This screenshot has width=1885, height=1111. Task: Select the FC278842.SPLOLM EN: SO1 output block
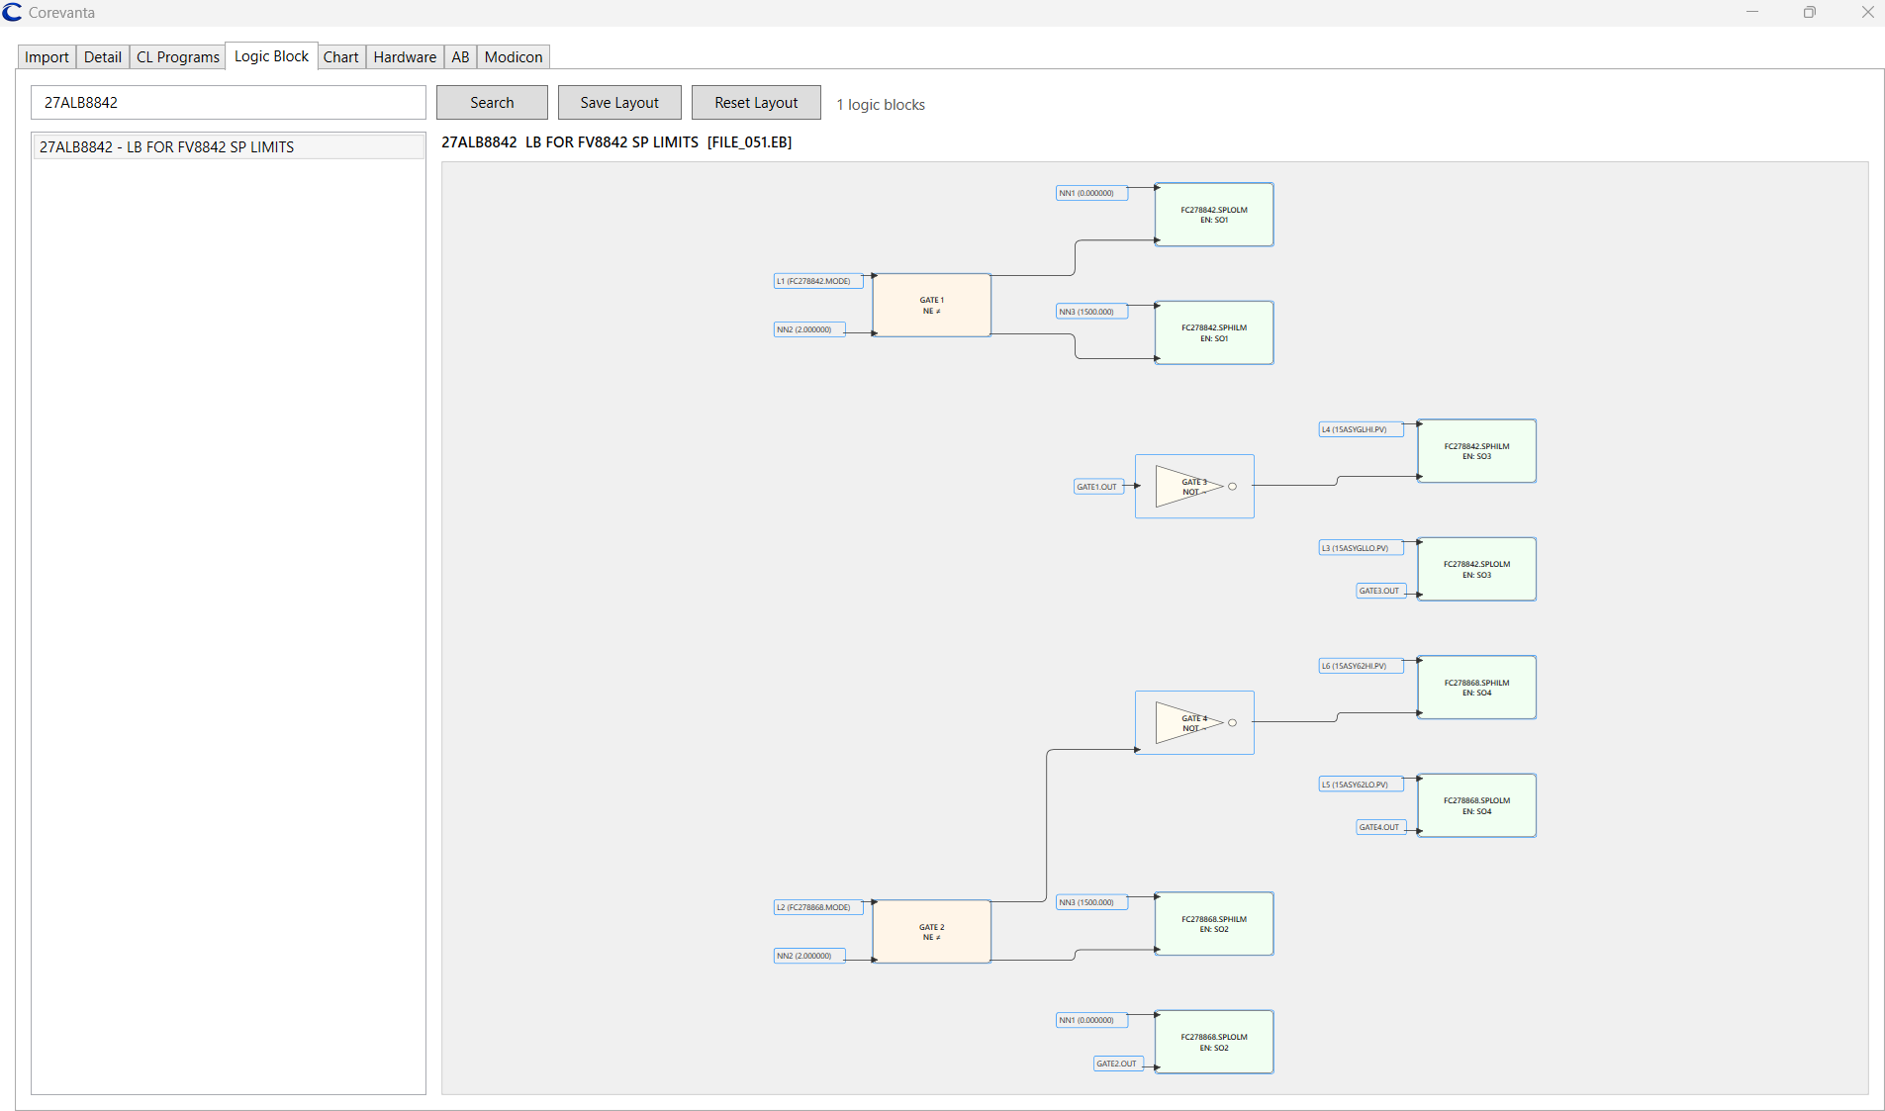[x=1214, y=214]
